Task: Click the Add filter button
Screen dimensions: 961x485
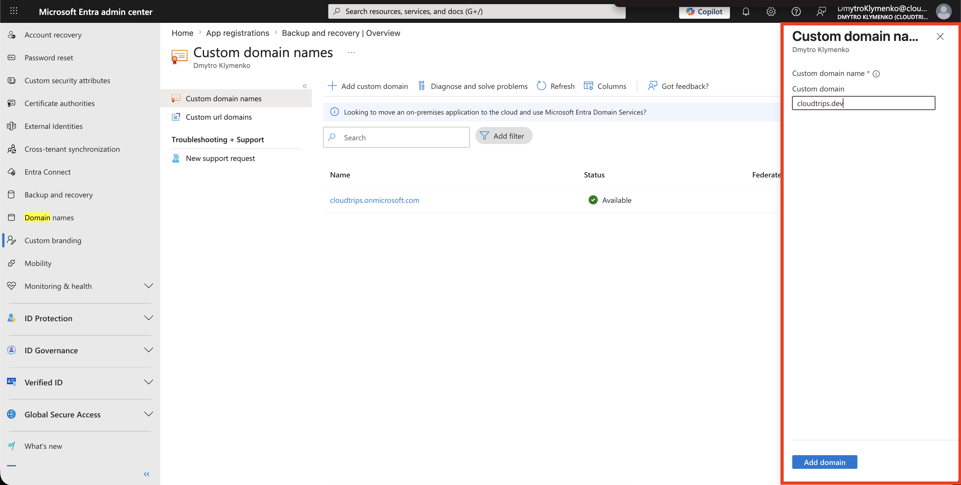Action: pyautogui.click(x=504, y=136)
